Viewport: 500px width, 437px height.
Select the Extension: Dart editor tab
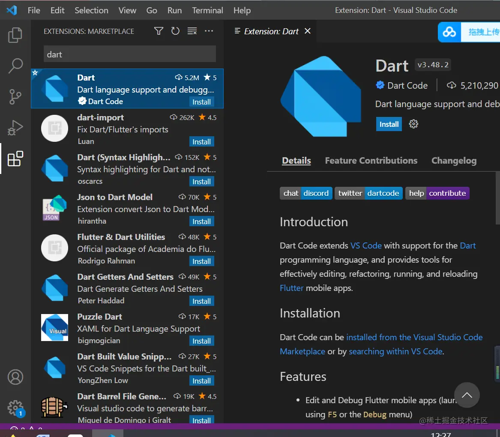[x=271, y=31]
